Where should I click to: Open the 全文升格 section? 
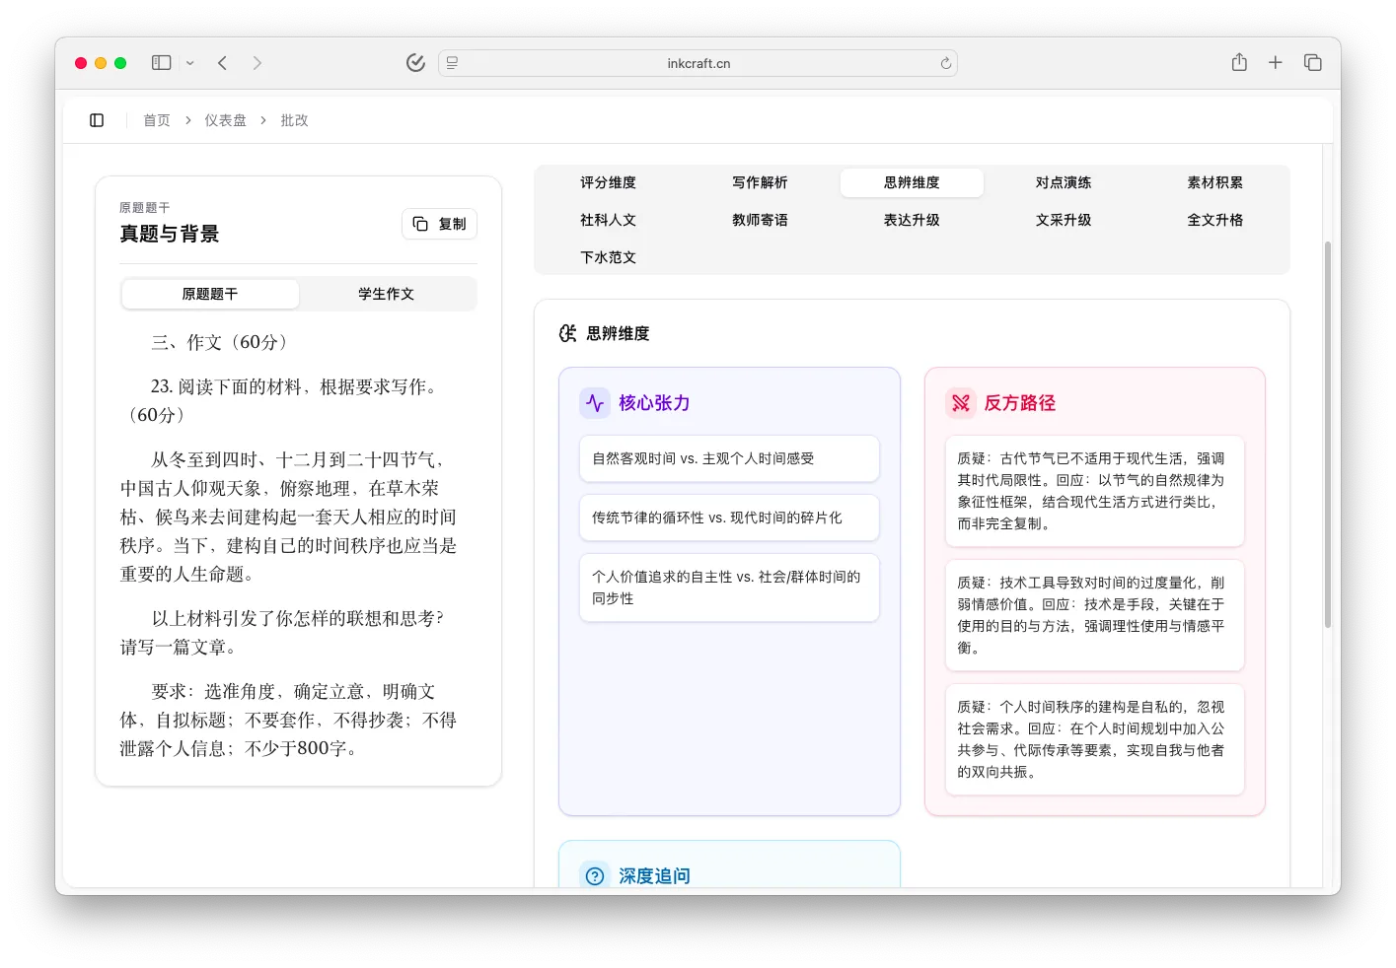coord(1214,220)
